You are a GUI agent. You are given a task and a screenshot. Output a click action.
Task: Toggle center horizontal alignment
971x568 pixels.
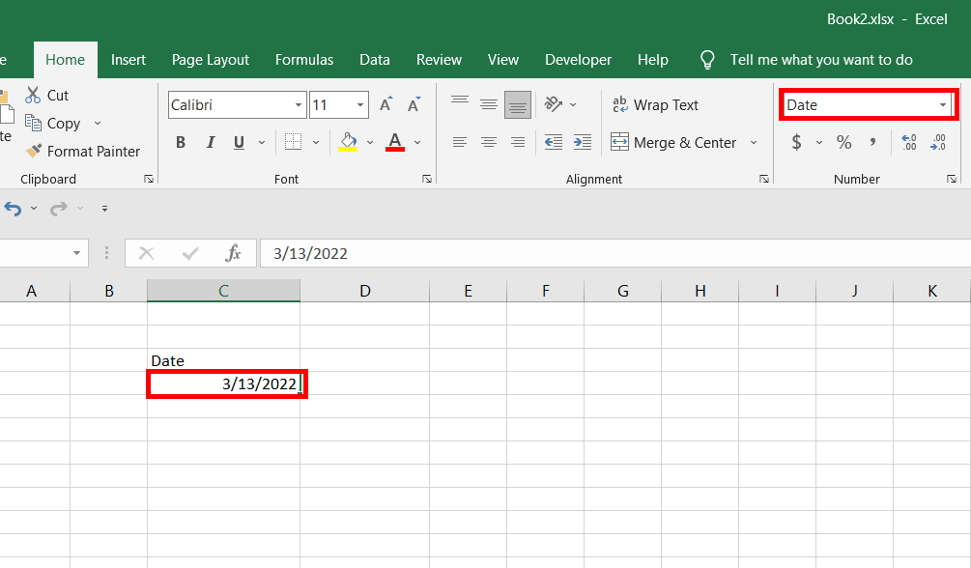[489, 142]
